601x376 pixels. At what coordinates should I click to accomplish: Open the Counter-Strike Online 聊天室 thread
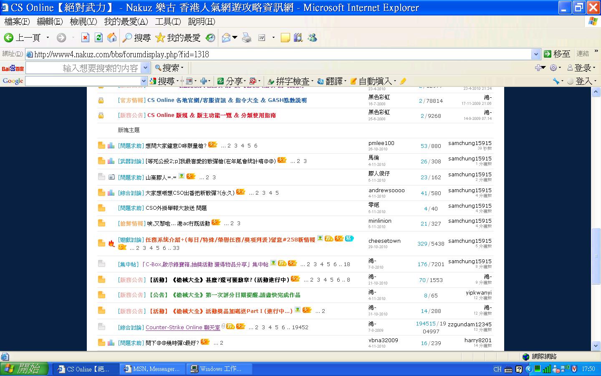[183, 328]
